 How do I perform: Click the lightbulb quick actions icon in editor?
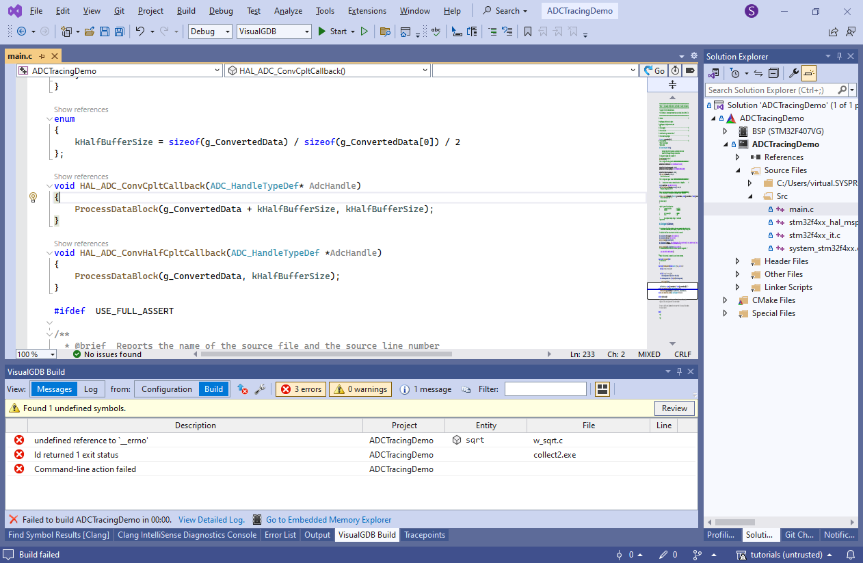[x=32, y=198]
